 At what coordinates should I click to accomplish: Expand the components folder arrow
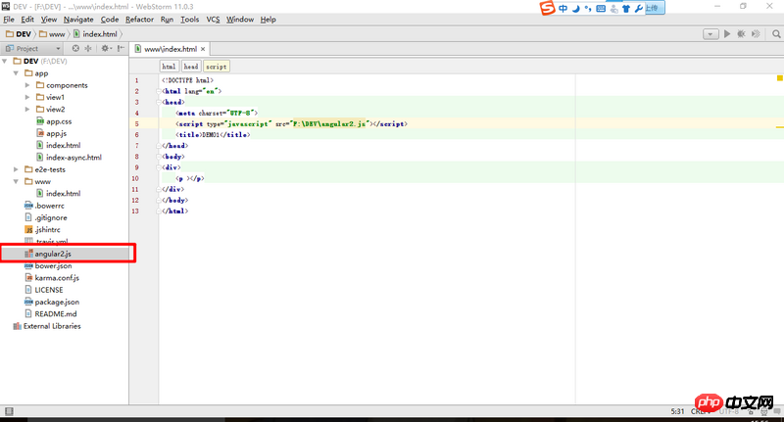click(x=27, y=85)
